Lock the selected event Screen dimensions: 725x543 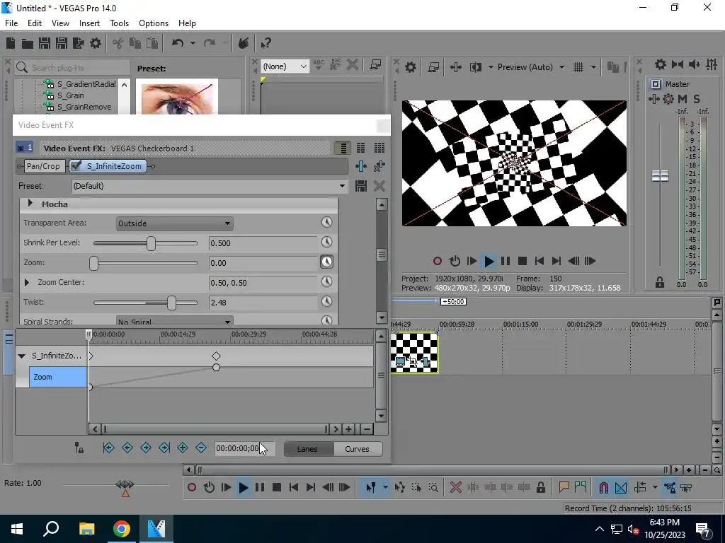pyautogui.click(x=540, y=488)
